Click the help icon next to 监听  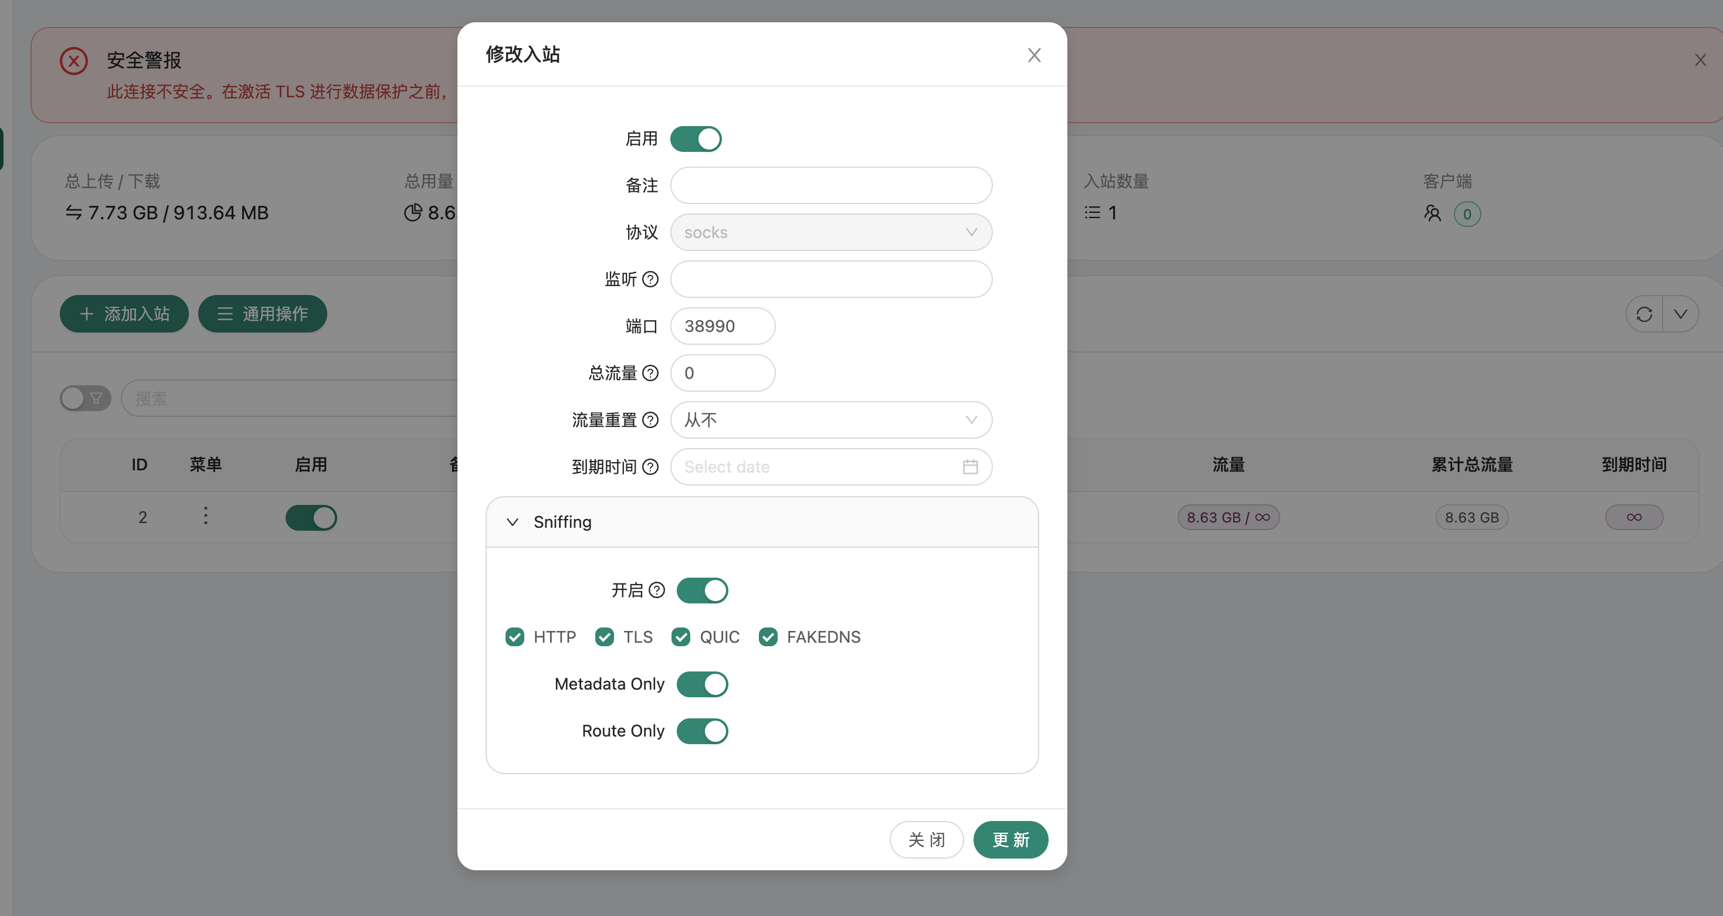(650, 279)
